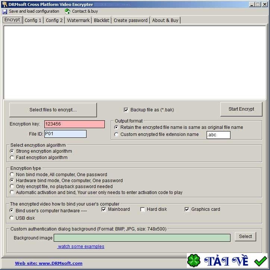The height and width of the screenshot is (270, 270).
Task: Click the app key icon in title bar
Action: pyautogui.click(x=4, y=4)
